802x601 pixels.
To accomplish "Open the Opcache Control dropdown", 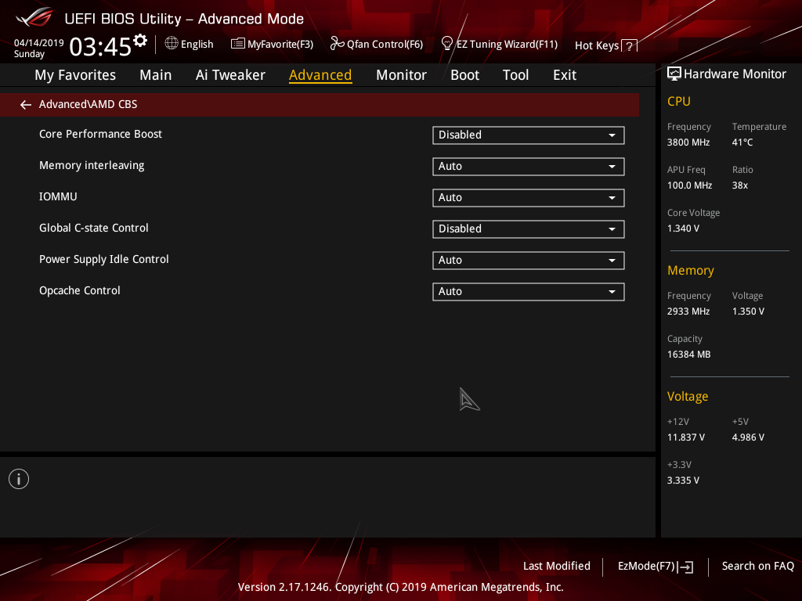I will (x=529, y=291).
